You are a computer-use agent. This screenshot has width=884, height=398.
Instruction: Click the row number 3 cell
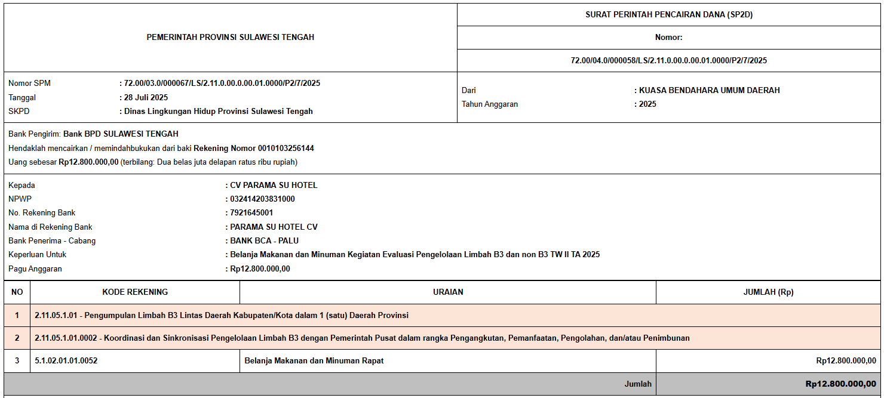[17, 361]
